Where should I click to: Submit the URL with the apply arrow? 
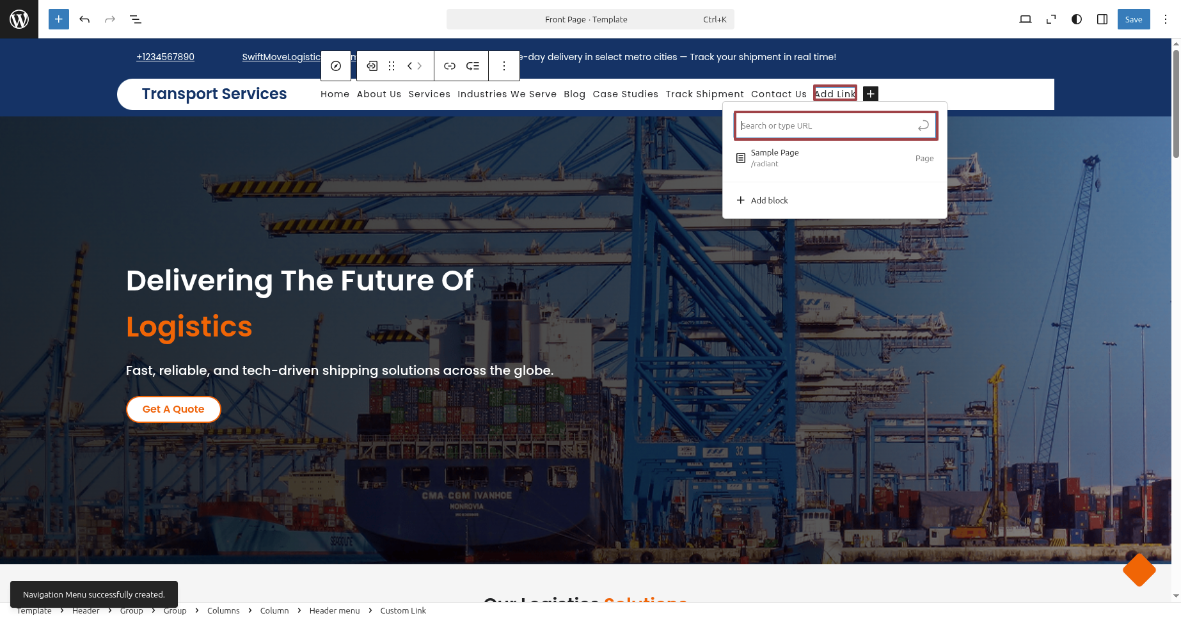[x=923, y=125]
